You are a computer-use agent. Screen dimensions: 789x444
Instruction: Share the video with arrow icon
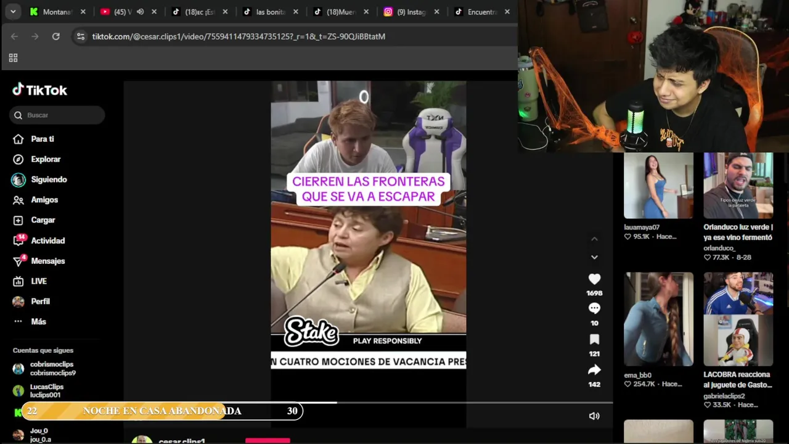coord(594,370)
